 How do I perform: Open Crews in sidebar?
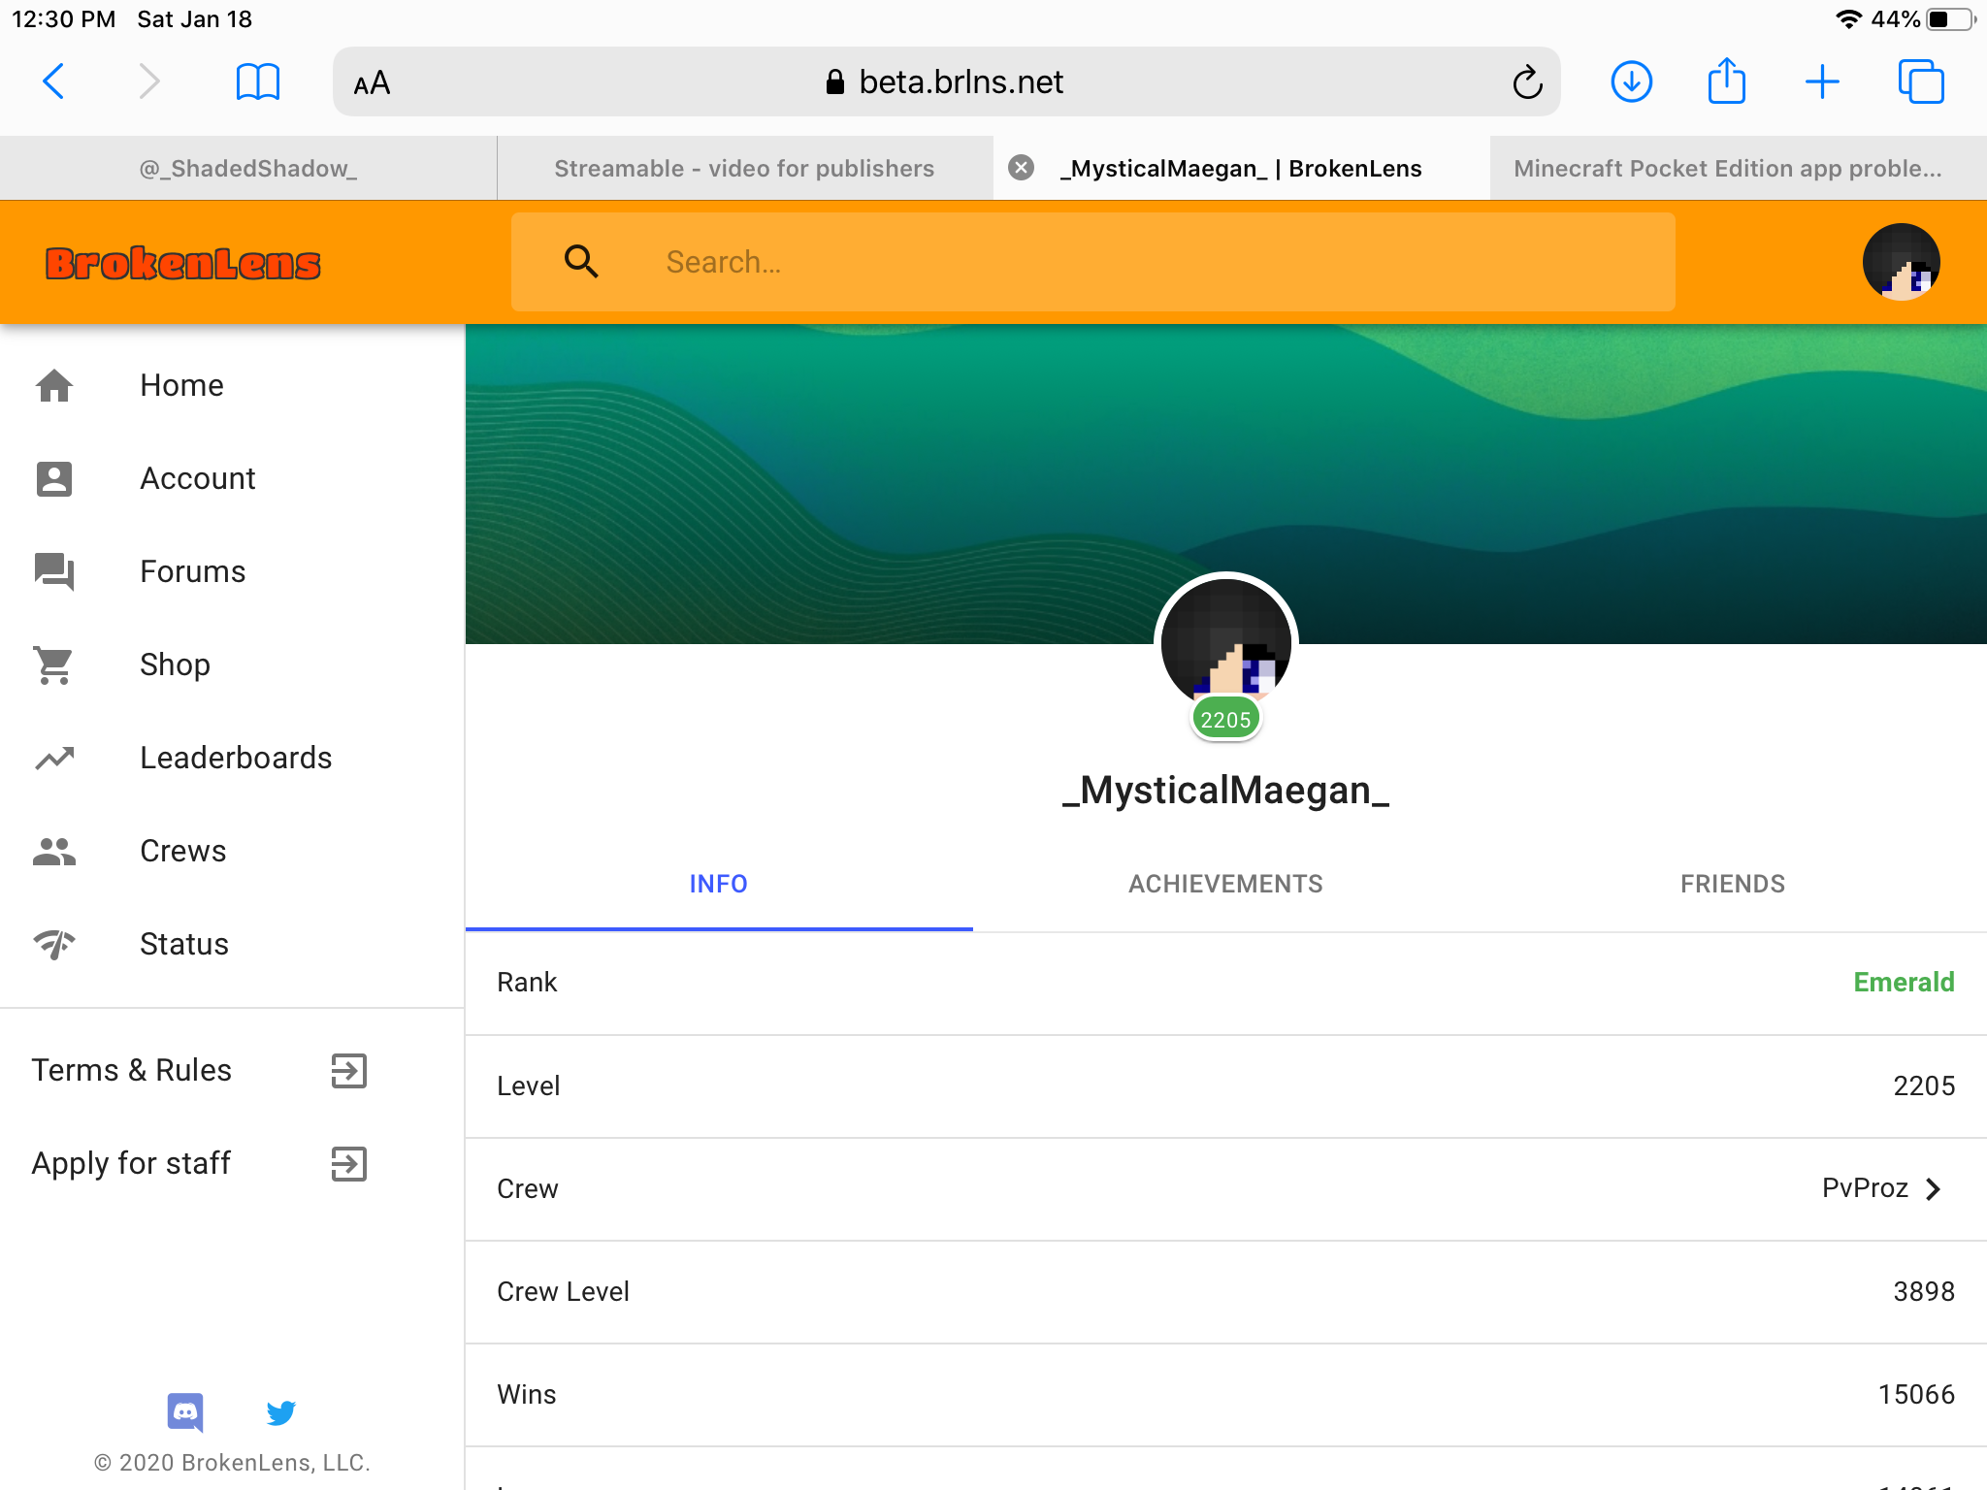pos(233,851)
